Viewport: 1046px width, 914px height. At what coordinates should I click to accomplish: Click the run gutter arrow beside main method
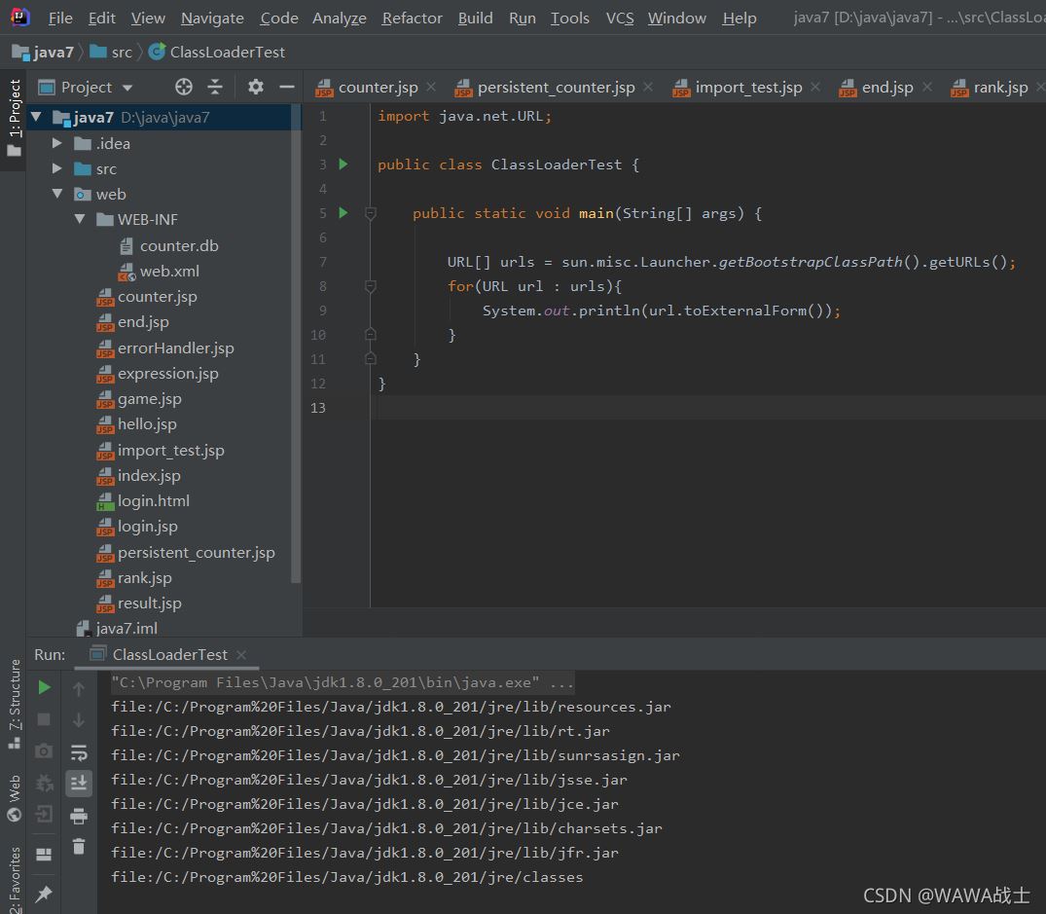click(343, 212)
